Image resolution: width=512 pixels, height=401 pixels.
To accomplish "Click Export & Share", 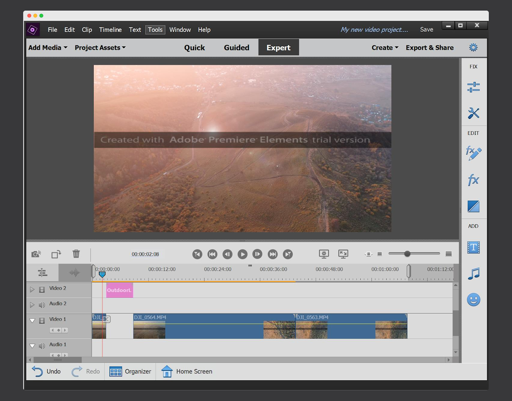I will (430, 48).
